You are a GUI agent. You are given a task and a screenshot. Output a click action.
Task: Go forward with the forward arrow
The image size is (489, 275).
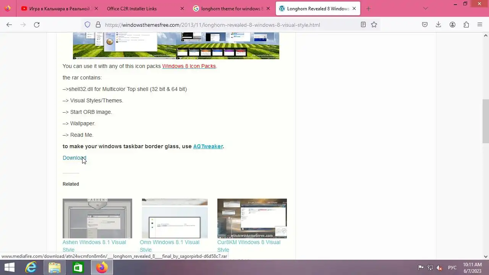pyautogui.click(x=23, y=24)
